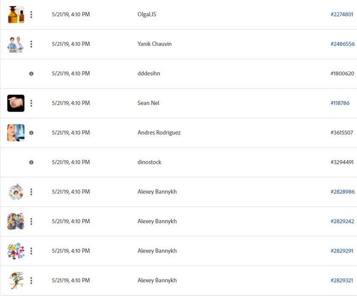This screenshot has width=357, height=296.
Task: Open three-dot menu for asset #2829321
Action: tap(31, 281)
